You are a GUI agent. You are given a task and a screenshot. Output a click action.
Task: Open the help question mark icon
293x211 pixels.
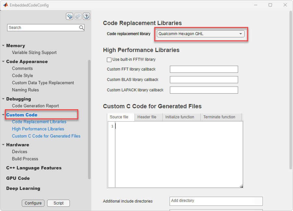tap(86, 16)
